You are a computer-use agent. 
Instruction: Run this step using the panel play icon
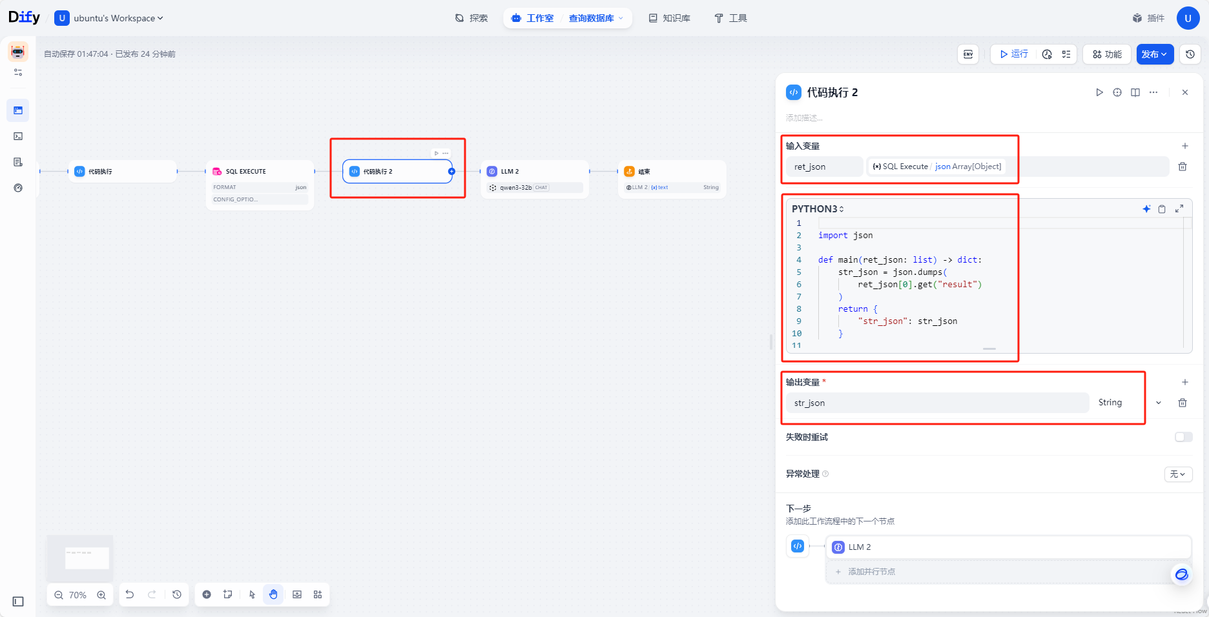point(1099,92)
